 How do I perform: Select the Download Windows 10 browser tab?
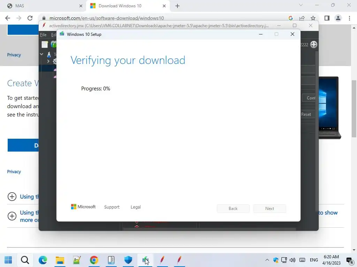point(128,6)
